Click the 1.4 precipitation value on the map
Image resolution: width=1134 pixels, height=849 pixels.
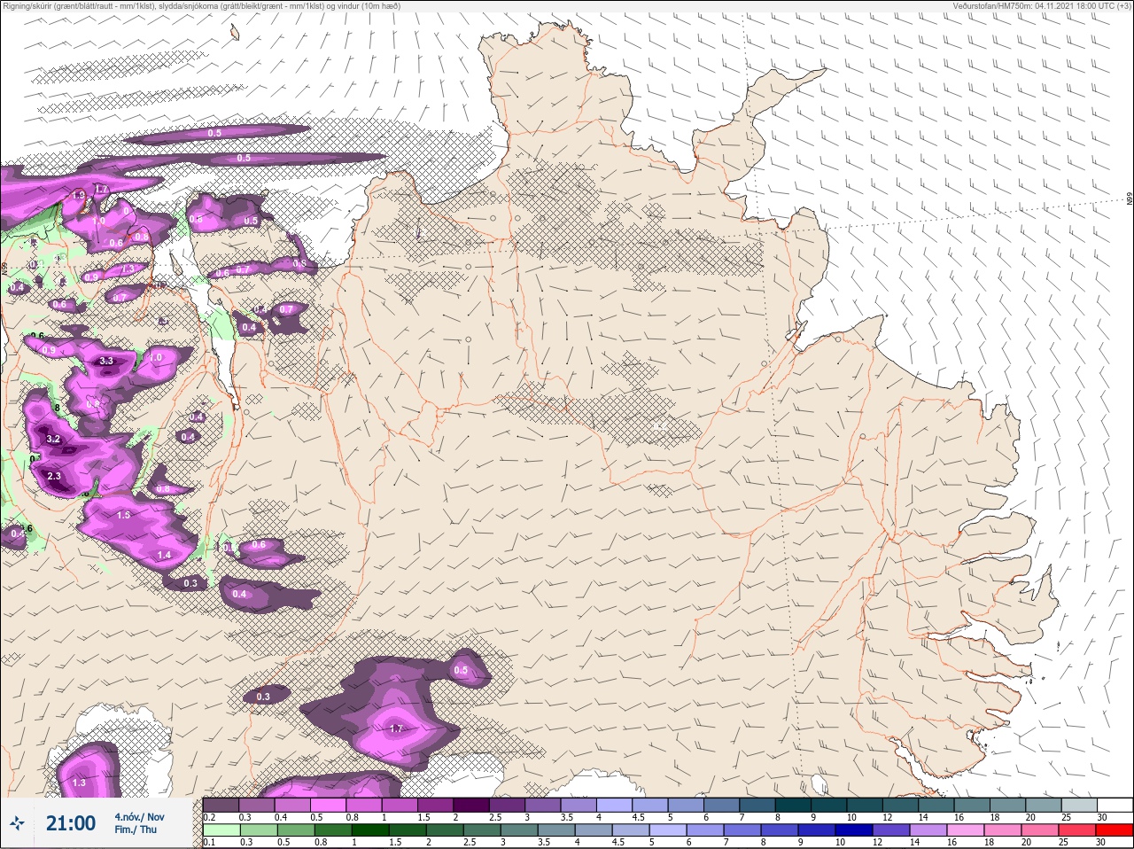click(x=164, y=555)
